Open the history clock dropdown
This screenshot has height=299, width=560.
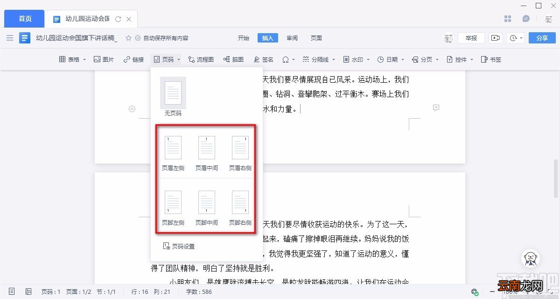point(516,38)
